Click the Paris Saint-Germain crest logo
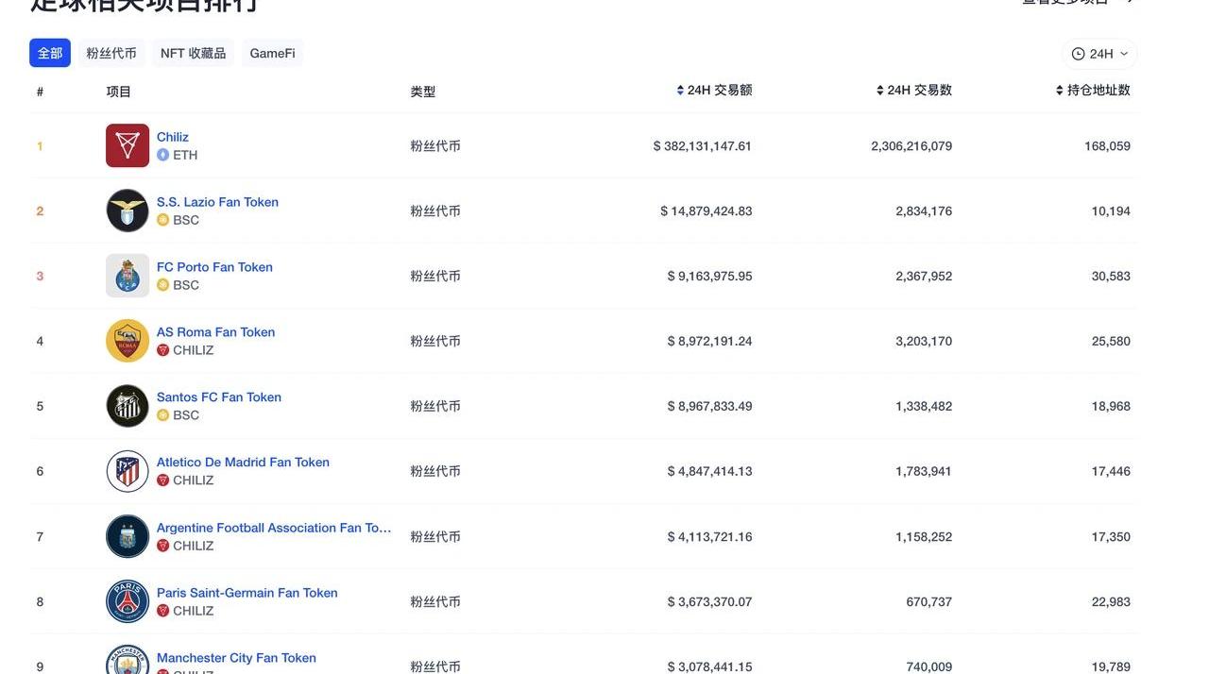This screenshot has height=674, width=1209. coord(128,601)
